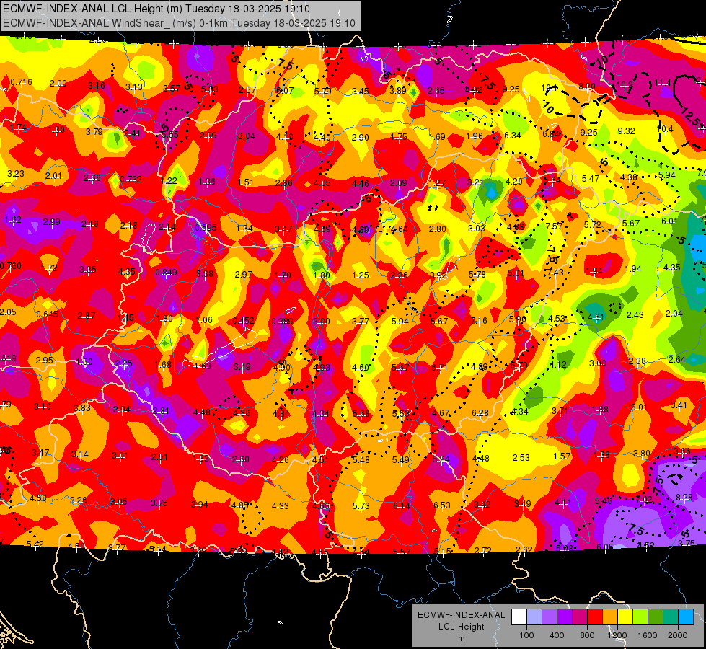The height and width of the screenshot is (649, 706).
Task: Click the wind shear value '9.32'
Action: (x=626, y=131)
